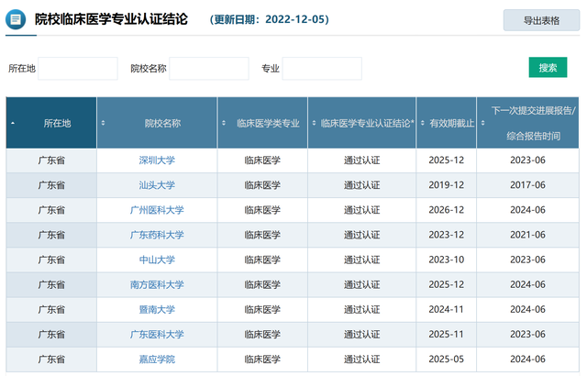Open the 汕头大学 link
The height and width of the screenshot is (376, 587).
pos(157,185)
